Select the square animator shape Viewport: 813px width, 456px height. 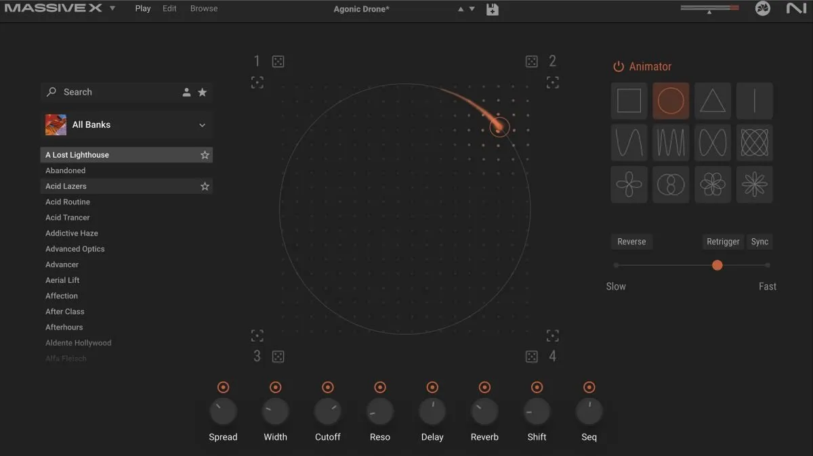click(x=629, y=101)
